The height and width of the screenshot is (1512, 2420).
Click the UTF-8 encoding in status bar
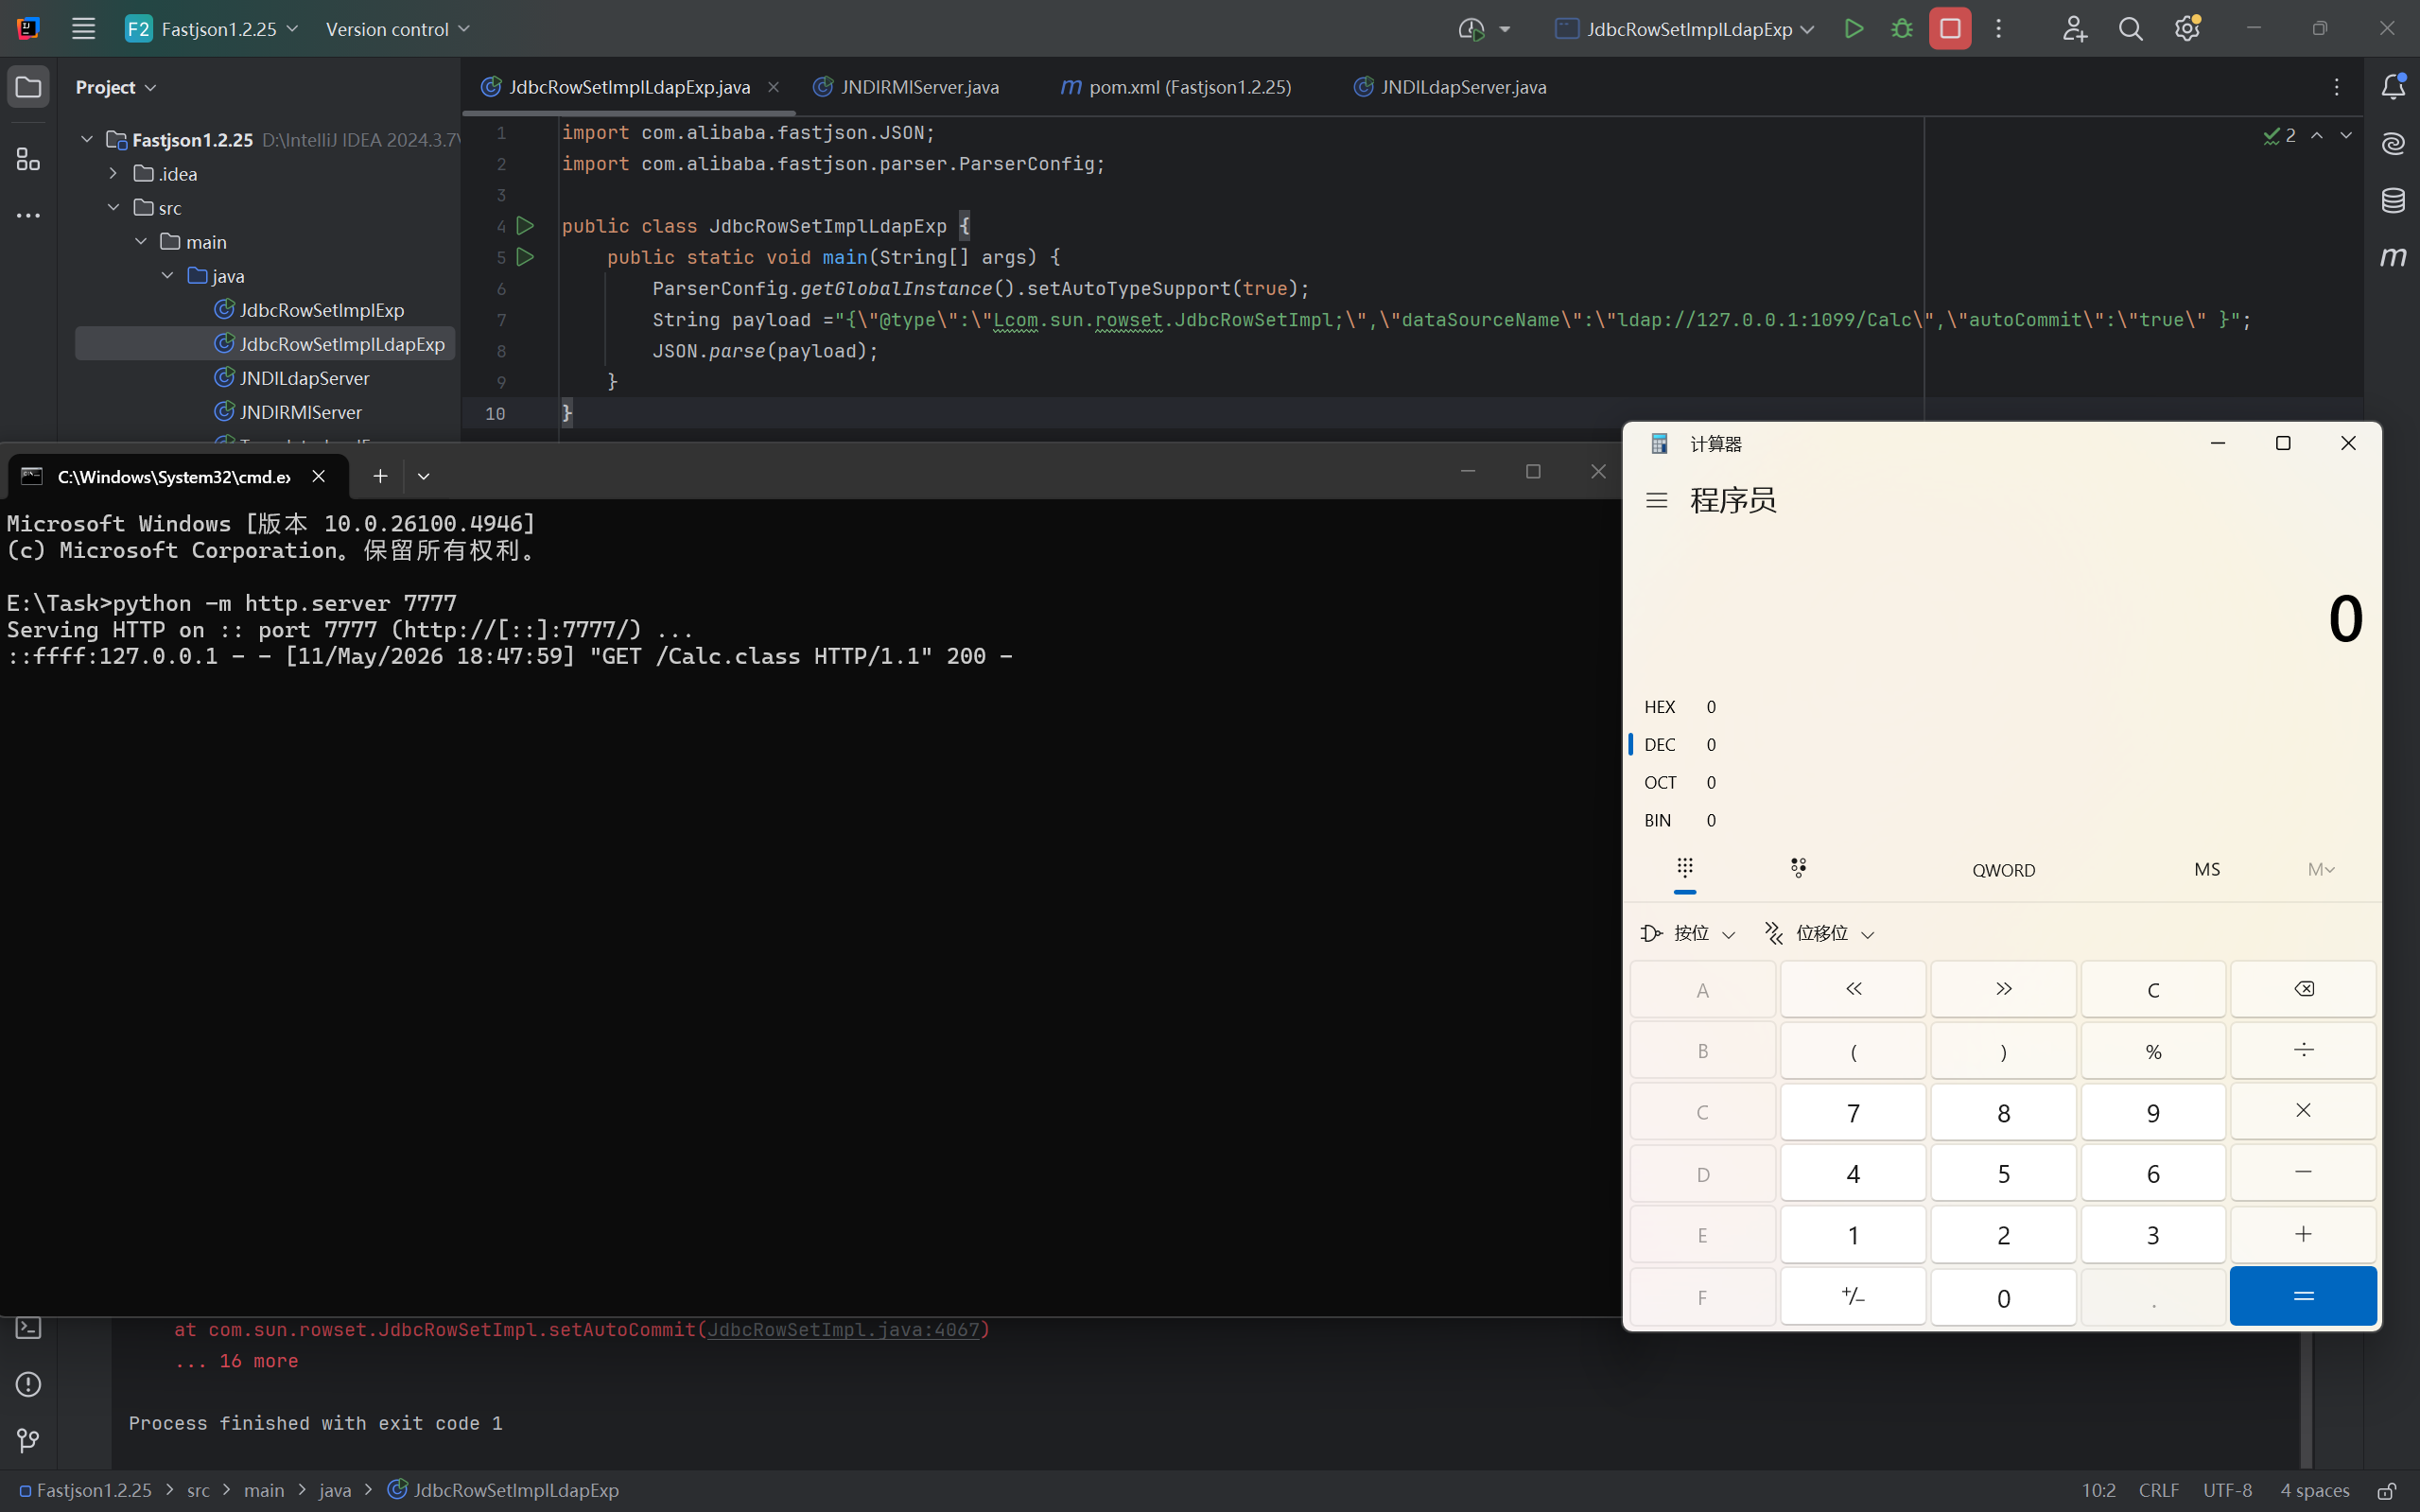pyautogui.click(x=2227, y=1491)
